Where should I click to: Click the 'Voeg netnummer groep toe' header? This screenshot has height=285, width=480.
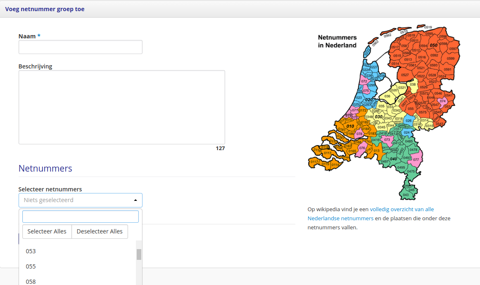[45, 9]
